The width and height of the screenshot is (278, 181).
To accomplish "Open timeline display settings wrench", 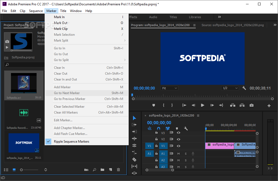I will [186, 128].
